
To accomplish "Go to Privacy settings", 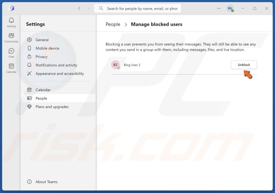I will click(x=41, y=57).
